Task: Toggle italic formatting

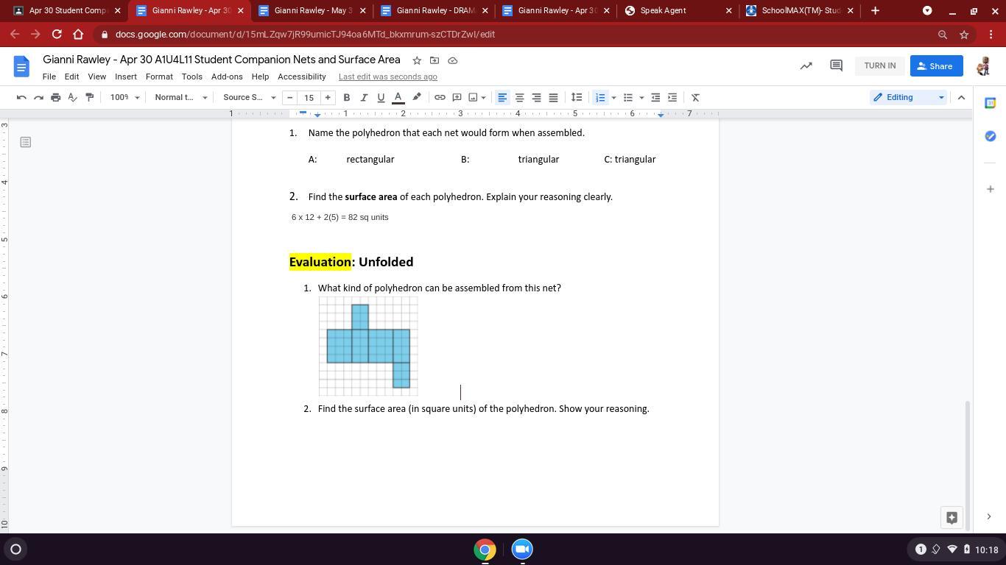Action: (364, 97)
